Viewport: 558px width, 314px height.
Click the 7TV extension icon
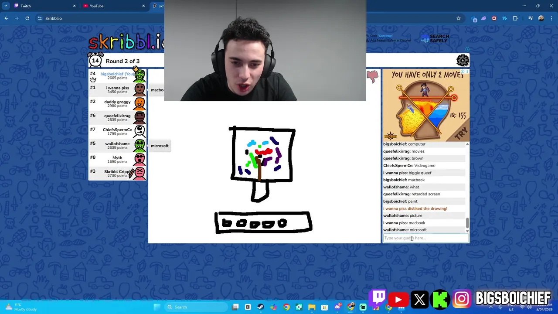tap(504, 18)
